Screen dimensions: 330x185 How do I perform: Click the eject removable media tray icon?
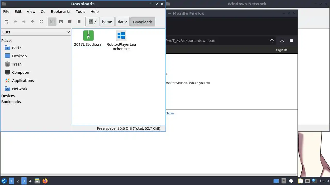click(284, 181)
